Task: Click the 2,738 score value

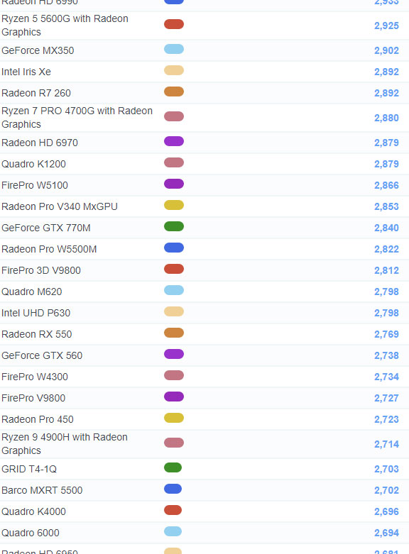Action: [386, 355]
